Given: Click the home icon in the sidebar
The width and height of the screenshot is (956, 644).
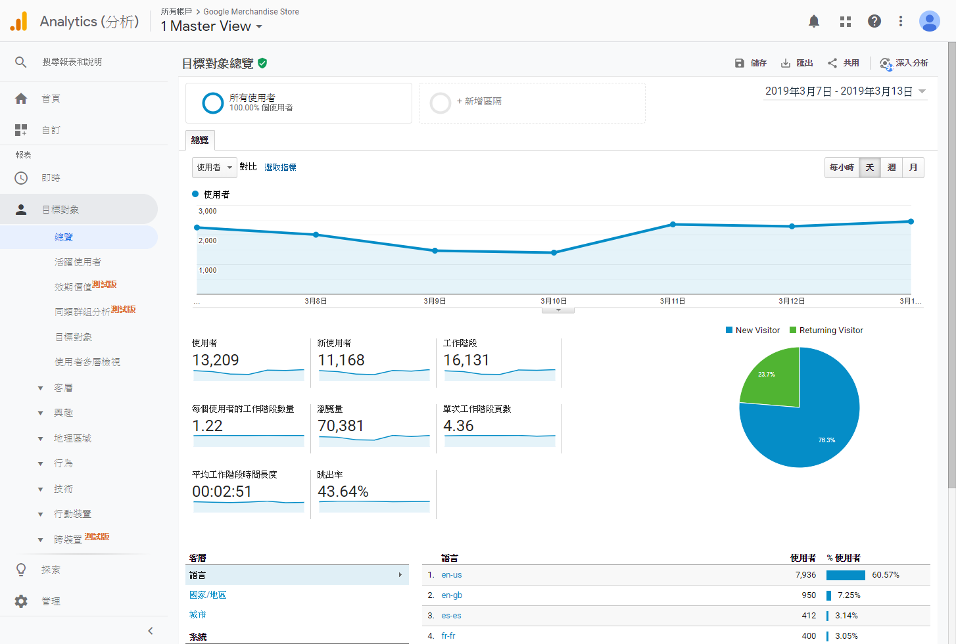Looking at the screenshot, I should (21, 99).
